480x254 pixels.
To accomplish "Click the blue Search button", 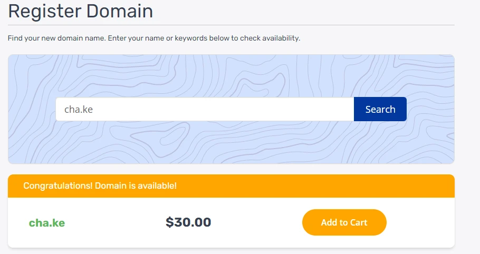I will (380, 109).
